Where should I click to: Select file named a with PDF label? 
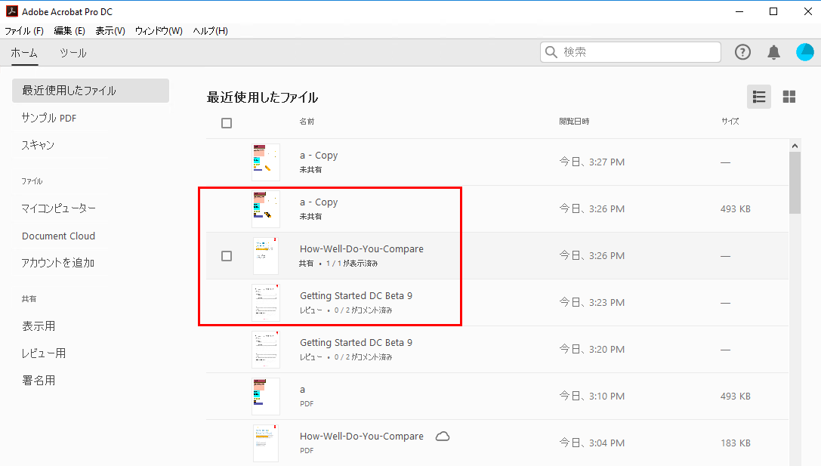(x=303, y=390)
